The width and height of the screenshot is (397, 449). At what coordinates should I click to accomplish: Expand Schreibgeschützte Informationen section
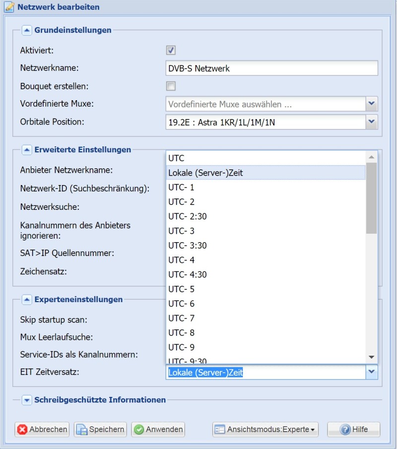click(27, 400)
